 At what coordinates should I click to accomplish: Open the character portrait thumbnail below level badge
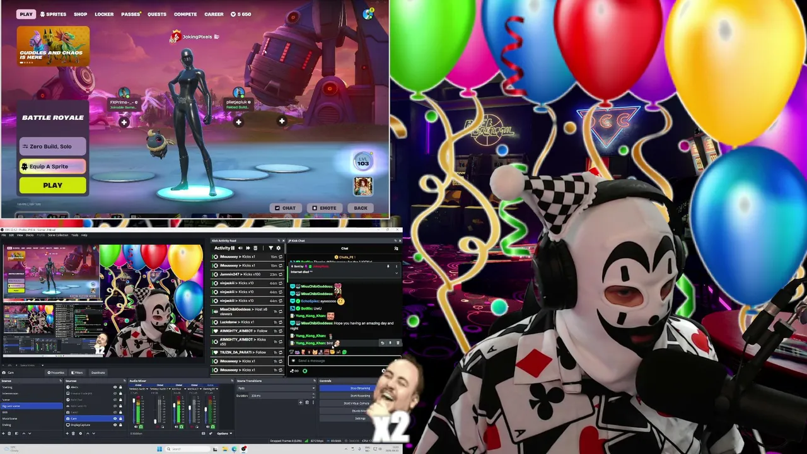click(x=363, y=186)
